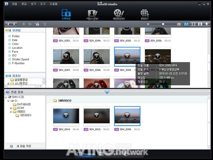
Task: Open the Share mode
Action: 144,15
